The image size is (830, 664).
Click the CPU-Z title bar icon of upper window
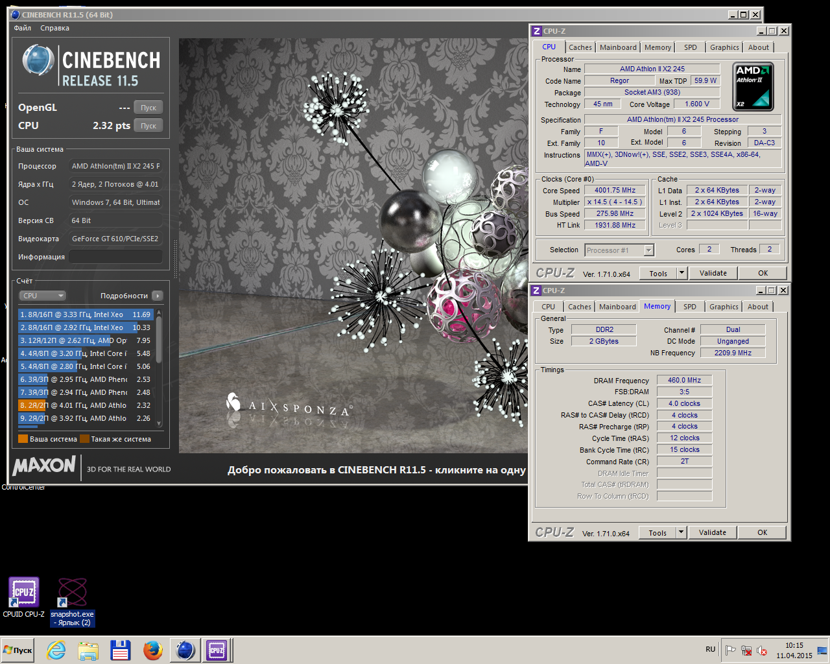(536, 31)
